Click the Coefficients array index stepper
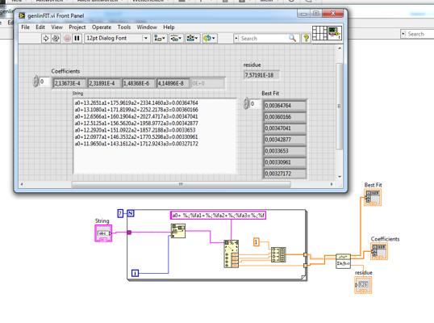Screen dimensions: 434x323 click(x=35, y=82)
